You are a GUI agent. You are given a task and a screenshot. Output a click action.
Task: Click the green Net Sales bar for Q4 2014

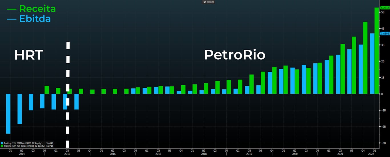[x=47, y=90]
